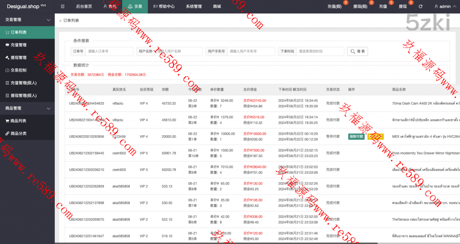The width and height of the screenshot is (460, 244).
Task: Click the sidebar collapse hamburger icon
Action: (62, 7)
